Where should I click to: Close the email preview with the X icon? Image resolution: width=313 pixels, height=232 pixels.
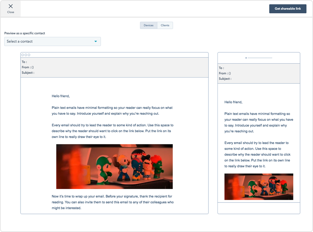click(10, 6)
